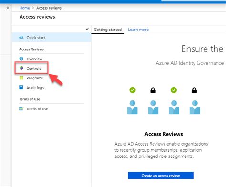226x187 pixels.
Task: Click the Audit logs book icon
Action: point(21,88)
